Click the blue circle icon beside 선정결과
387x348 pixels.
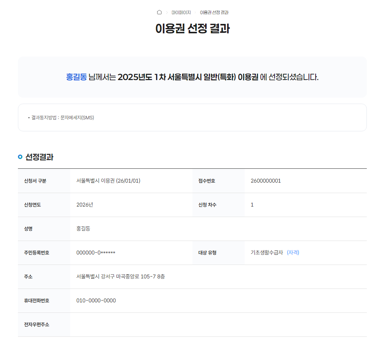pos(19,157)
